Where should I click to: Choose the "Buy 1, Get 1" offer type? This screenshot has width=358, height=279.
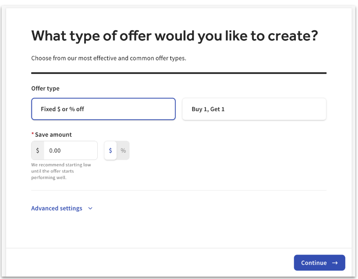click(x=254, y=109)
